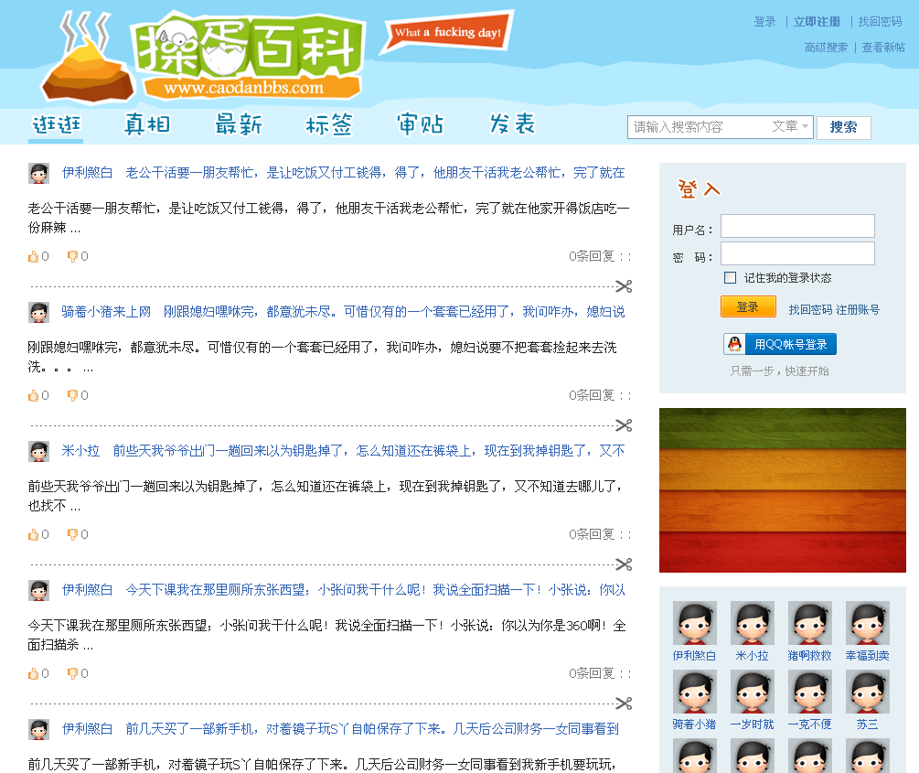This screenshot has width=919, height=773.
Task: Click thumbs-up on 老公干活 post
Action: (x=34, y=256)
